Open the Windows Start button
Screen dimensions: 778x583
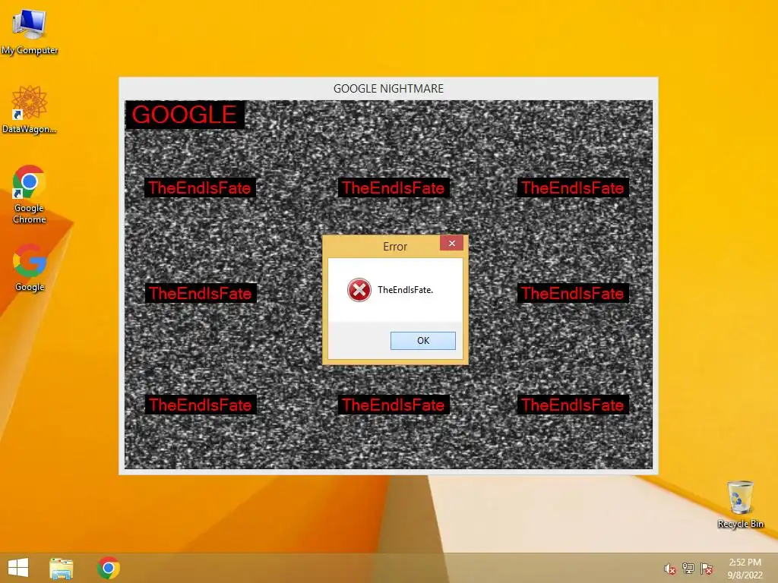(18, 568)
